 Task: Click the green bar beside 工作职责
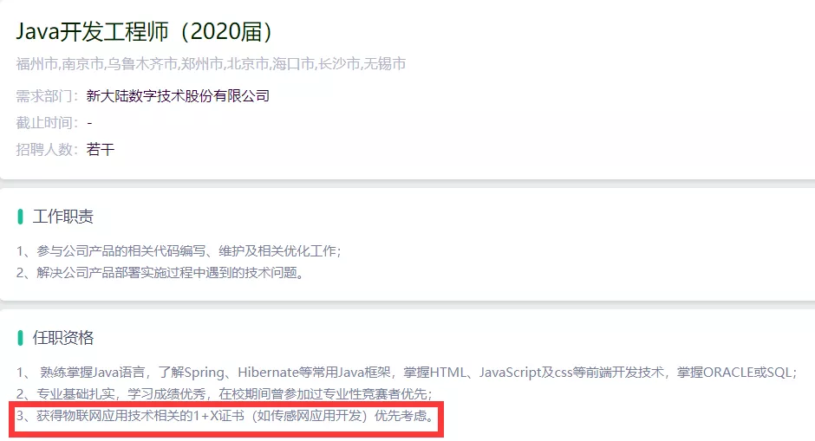[x=20, y=217]
